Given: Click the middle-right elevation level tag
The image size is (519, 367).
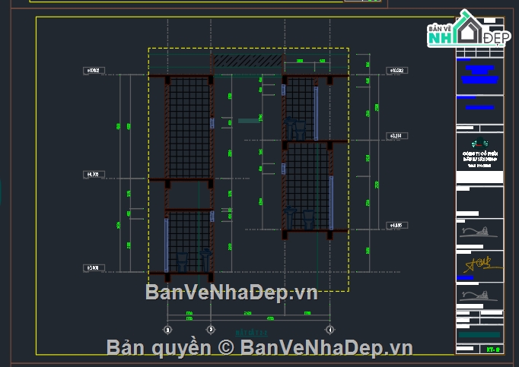Looking at the screenshot, I should 397,135.
